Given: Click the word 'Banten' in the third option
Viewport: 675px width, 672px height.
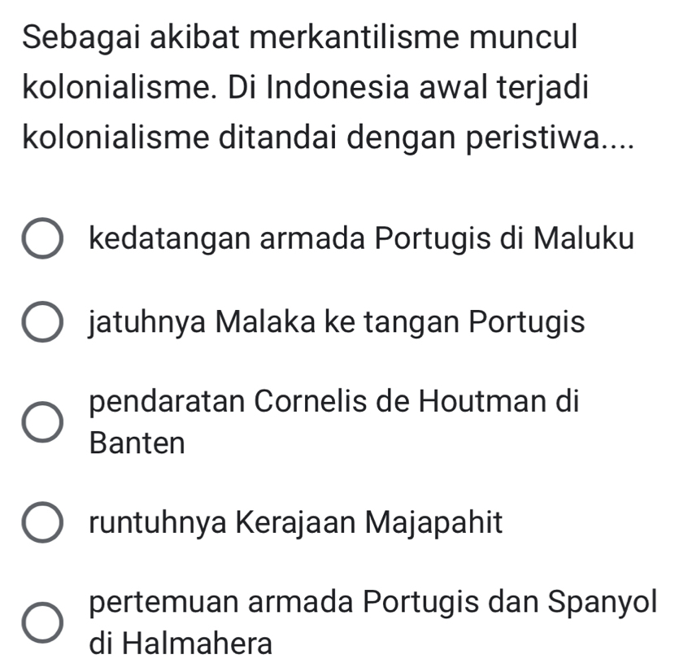Looking at the screenshot, I should coord(138,444).
